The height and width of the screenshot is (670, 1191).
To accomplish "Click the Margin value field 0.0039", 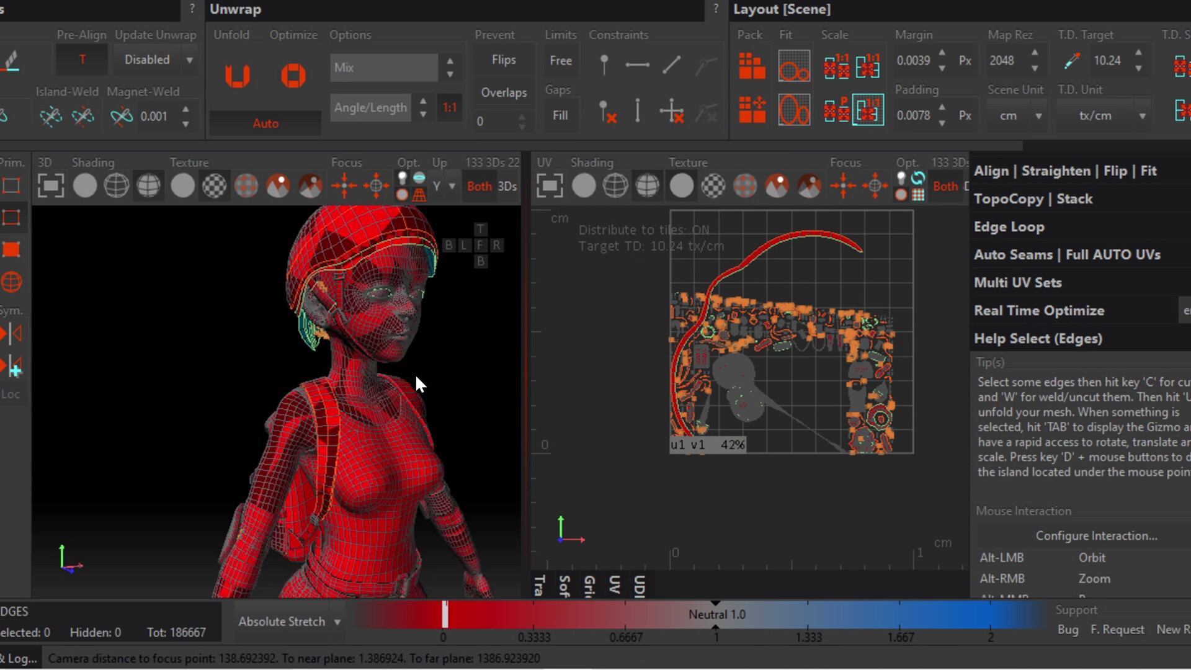I will click(x=913, y=61).
